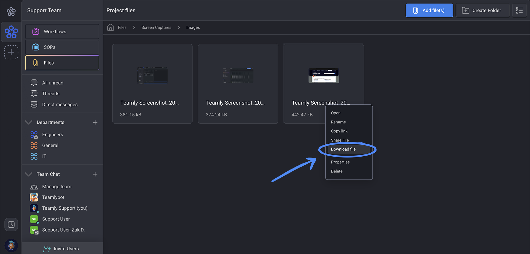Click the Teamly flower logo at top left
The width and height of the screenshot is (530, 254).
click(x=11, y=11)
